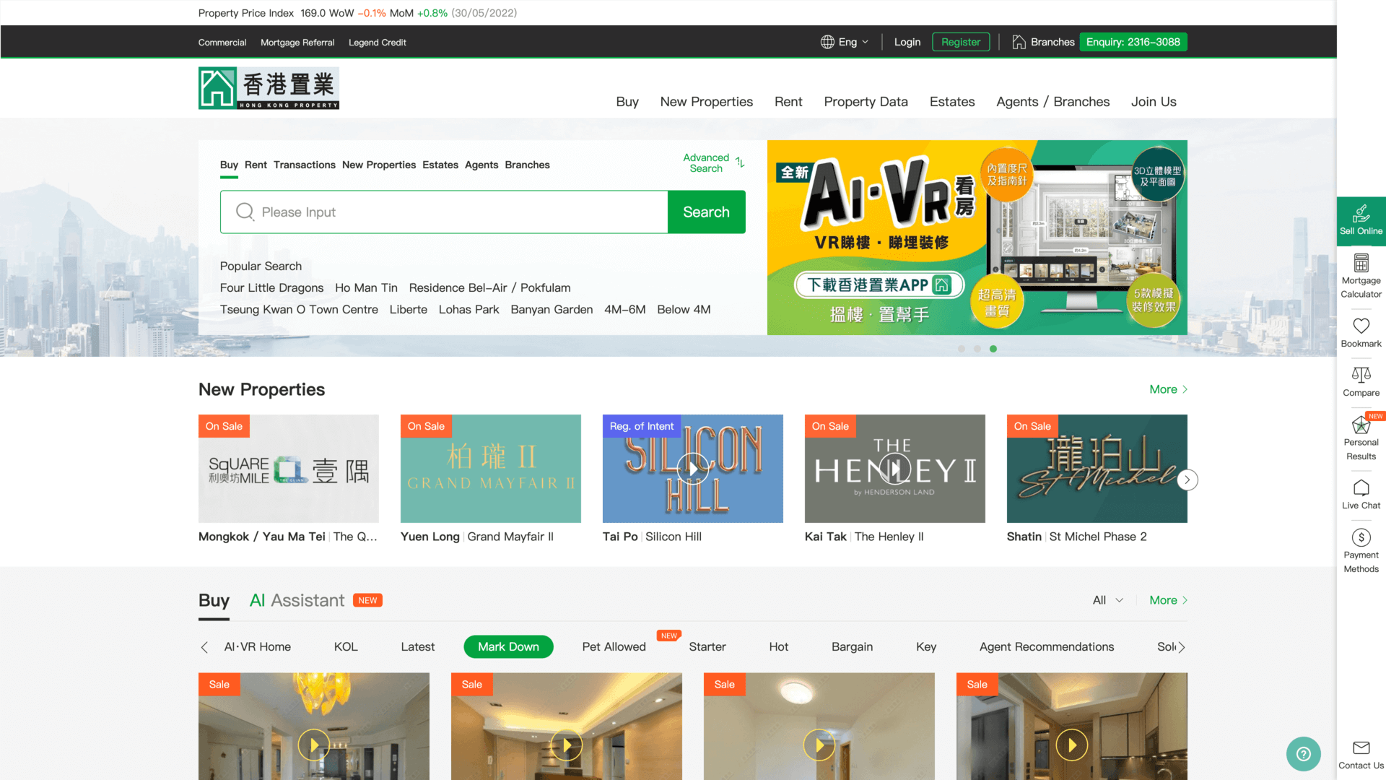
Task: Play The Henley II video
Action: pos(894,469)
